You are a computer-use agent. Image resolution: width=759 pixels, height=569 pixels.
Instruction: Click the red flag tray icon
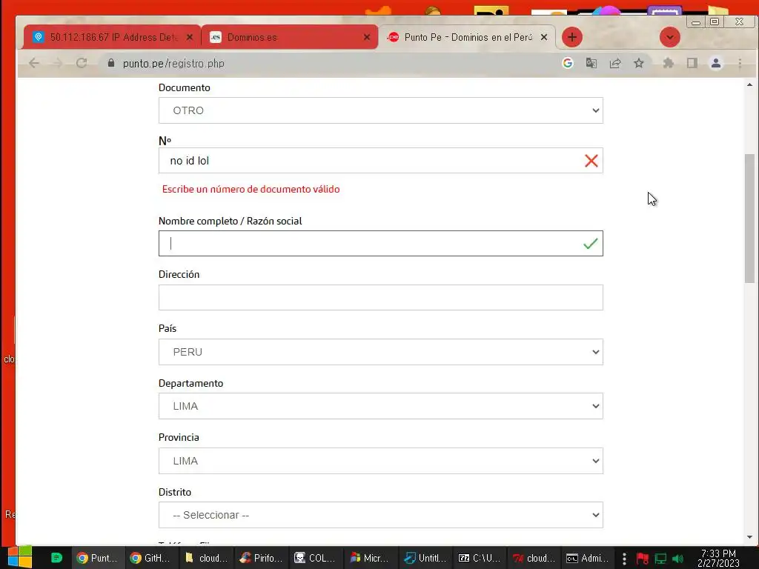[x=643, y=559]
